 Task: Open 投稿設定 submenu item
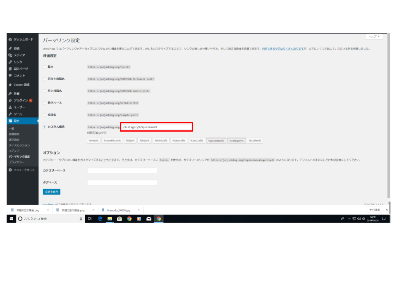tap(14, 134)
